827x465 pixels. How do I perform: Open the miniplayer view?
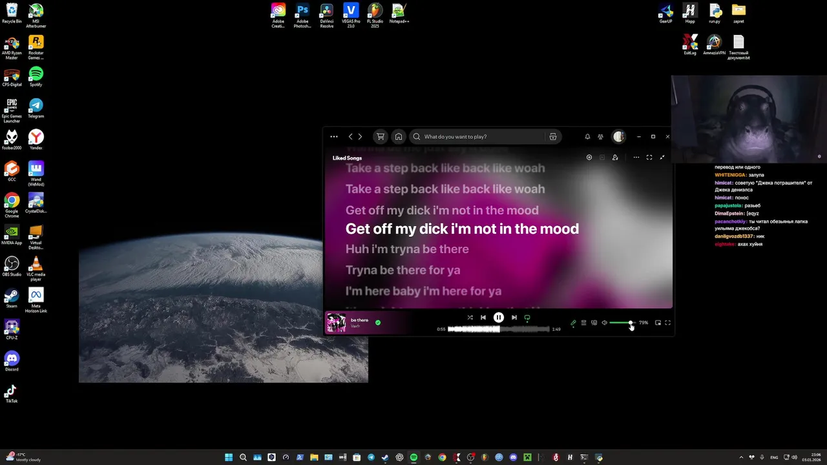tap(658, 323)
